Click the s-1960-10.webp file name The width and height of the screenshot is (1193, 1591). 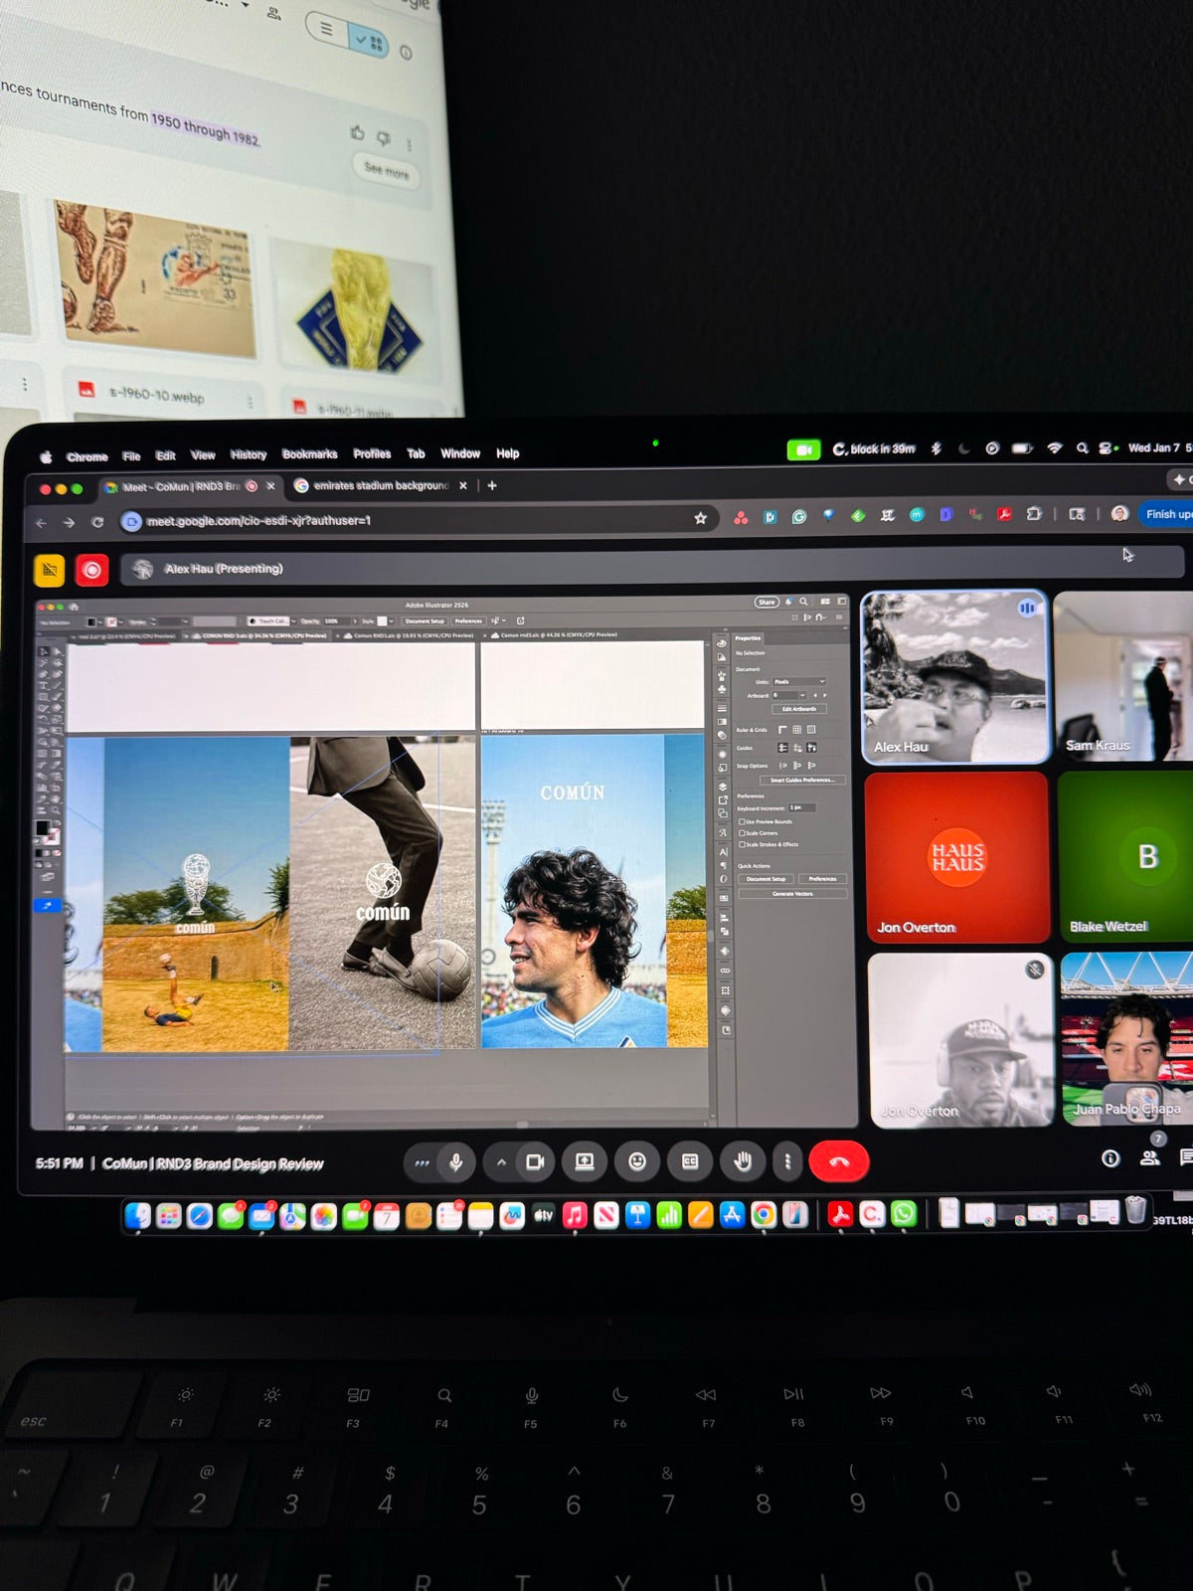[157, 395]
